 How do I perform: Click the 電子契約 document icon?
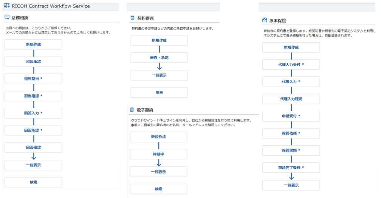point(132,110)
